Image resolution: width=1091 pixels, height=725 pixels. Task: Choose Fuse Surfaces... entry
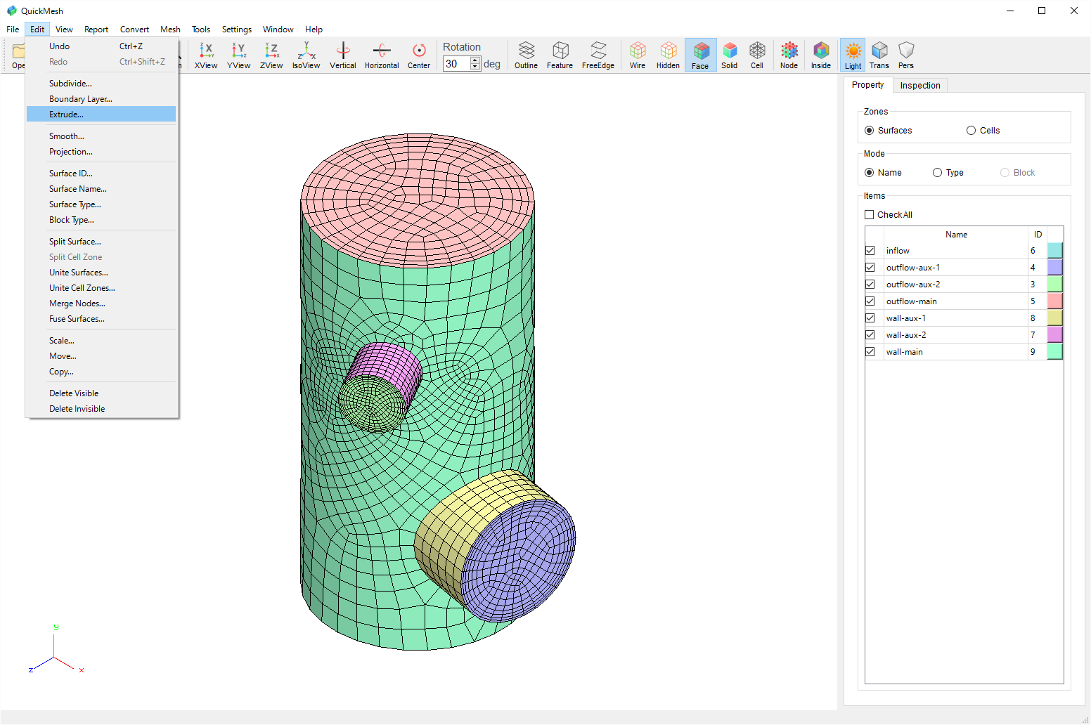pos(101,319)
